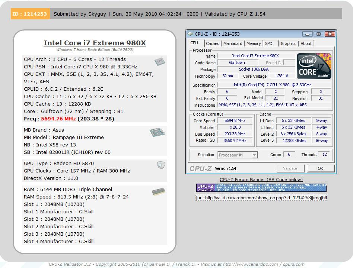The height and width of the screenshot is (268, 353).
Task: Click the RAM stick icon beside RAM line
Action: pos(159,191)
